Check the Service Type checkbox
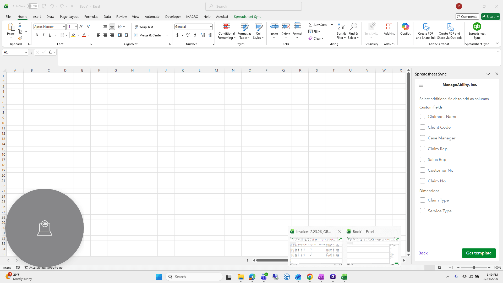Viewport: 503px width, 283px height. (x=422, y=211)
